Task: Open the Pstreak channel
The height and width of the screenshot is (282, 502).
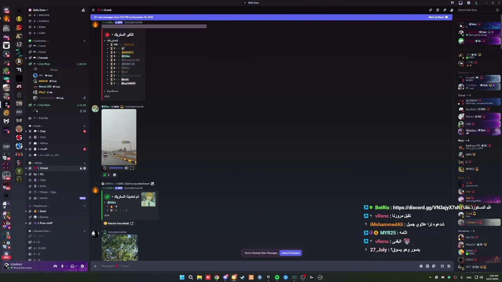Action: [57, 58]
